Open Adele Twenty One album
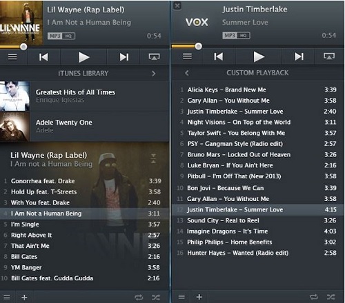Image resolution: width=345 pixels, height=303 pixels. [x=84, y=127]
